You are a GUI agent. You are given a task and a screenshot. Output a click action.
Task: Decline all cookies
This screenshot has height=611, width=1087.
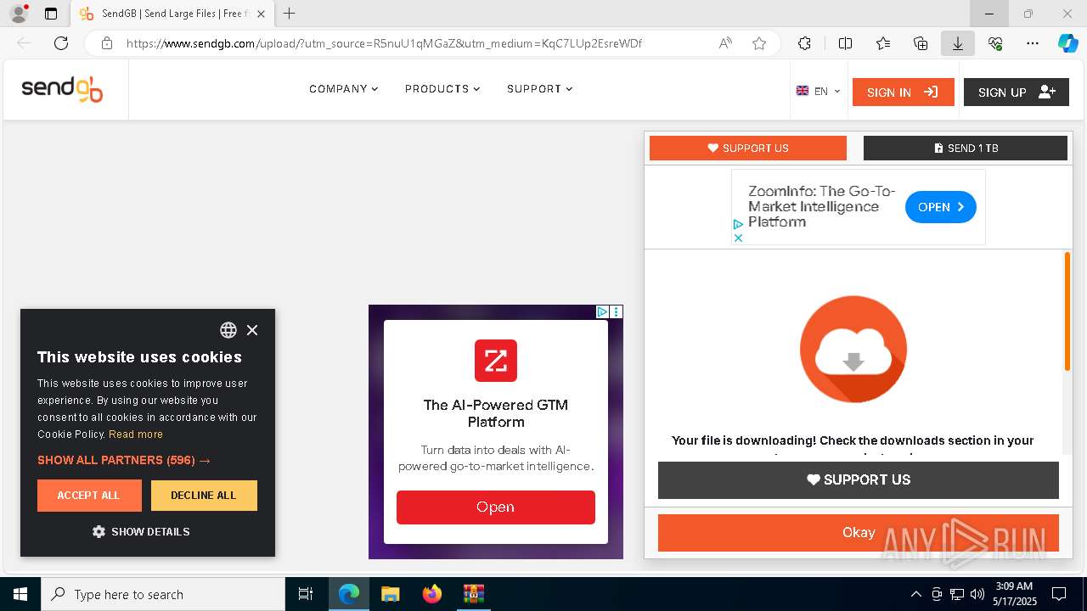tap(204, 496)
